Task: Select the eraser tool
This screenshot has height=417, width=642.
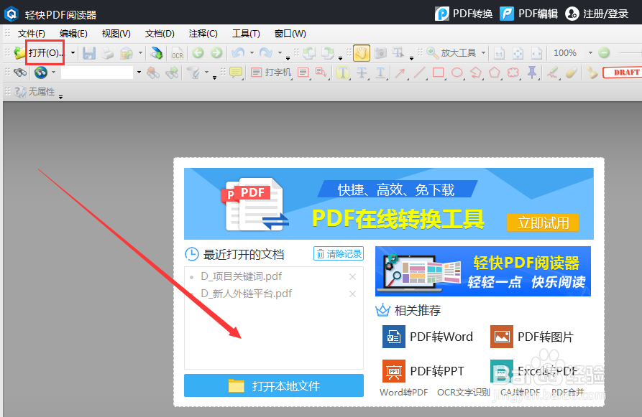Action: click(x=571, y=72)
